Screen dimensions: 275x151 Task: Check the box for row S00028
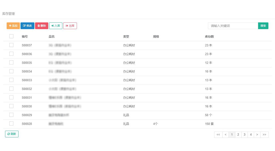click(11, 124)
